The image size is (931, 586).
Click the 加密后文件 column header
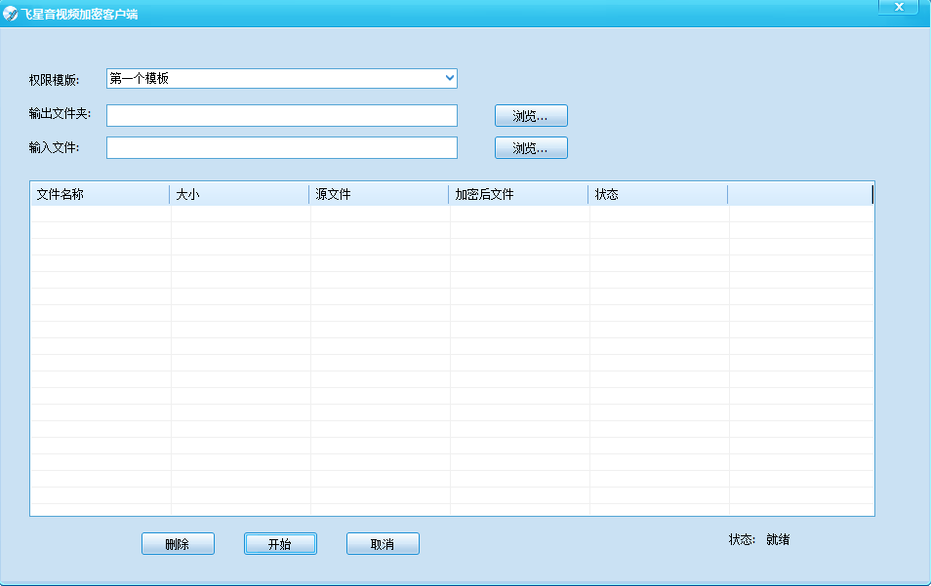[518, 194]
